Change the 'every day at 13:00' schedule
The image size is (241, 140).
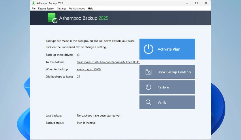point(89,69)
